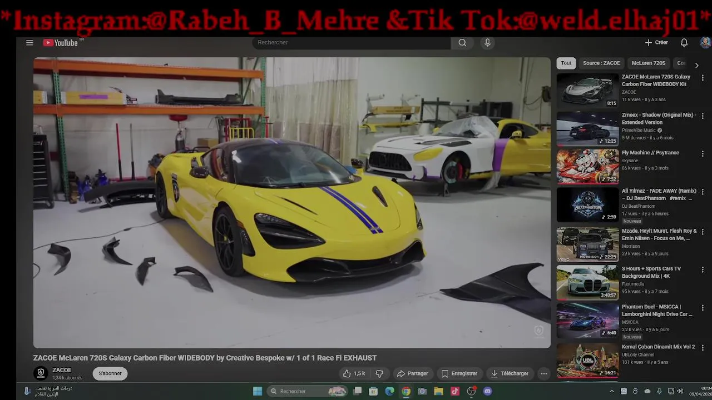Screen dimensions: 712x400
Task: Open Task View on the taskbar
Action: point(357,391)
